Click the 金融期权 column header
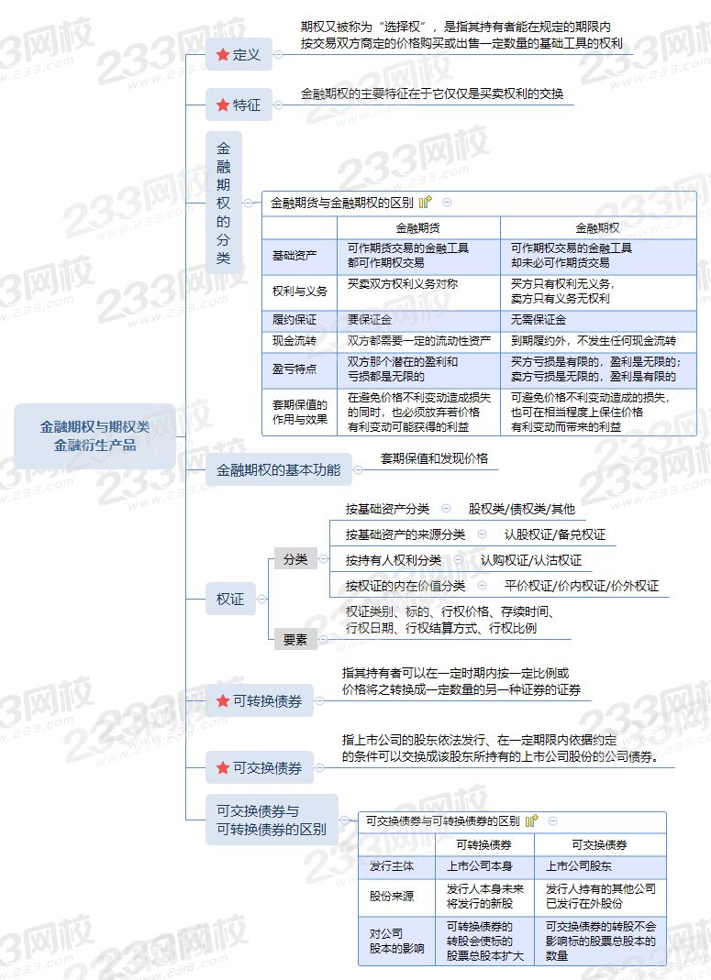Image resolution: width=711 pixels, height=980 pixels. click(x=597, y=228)
